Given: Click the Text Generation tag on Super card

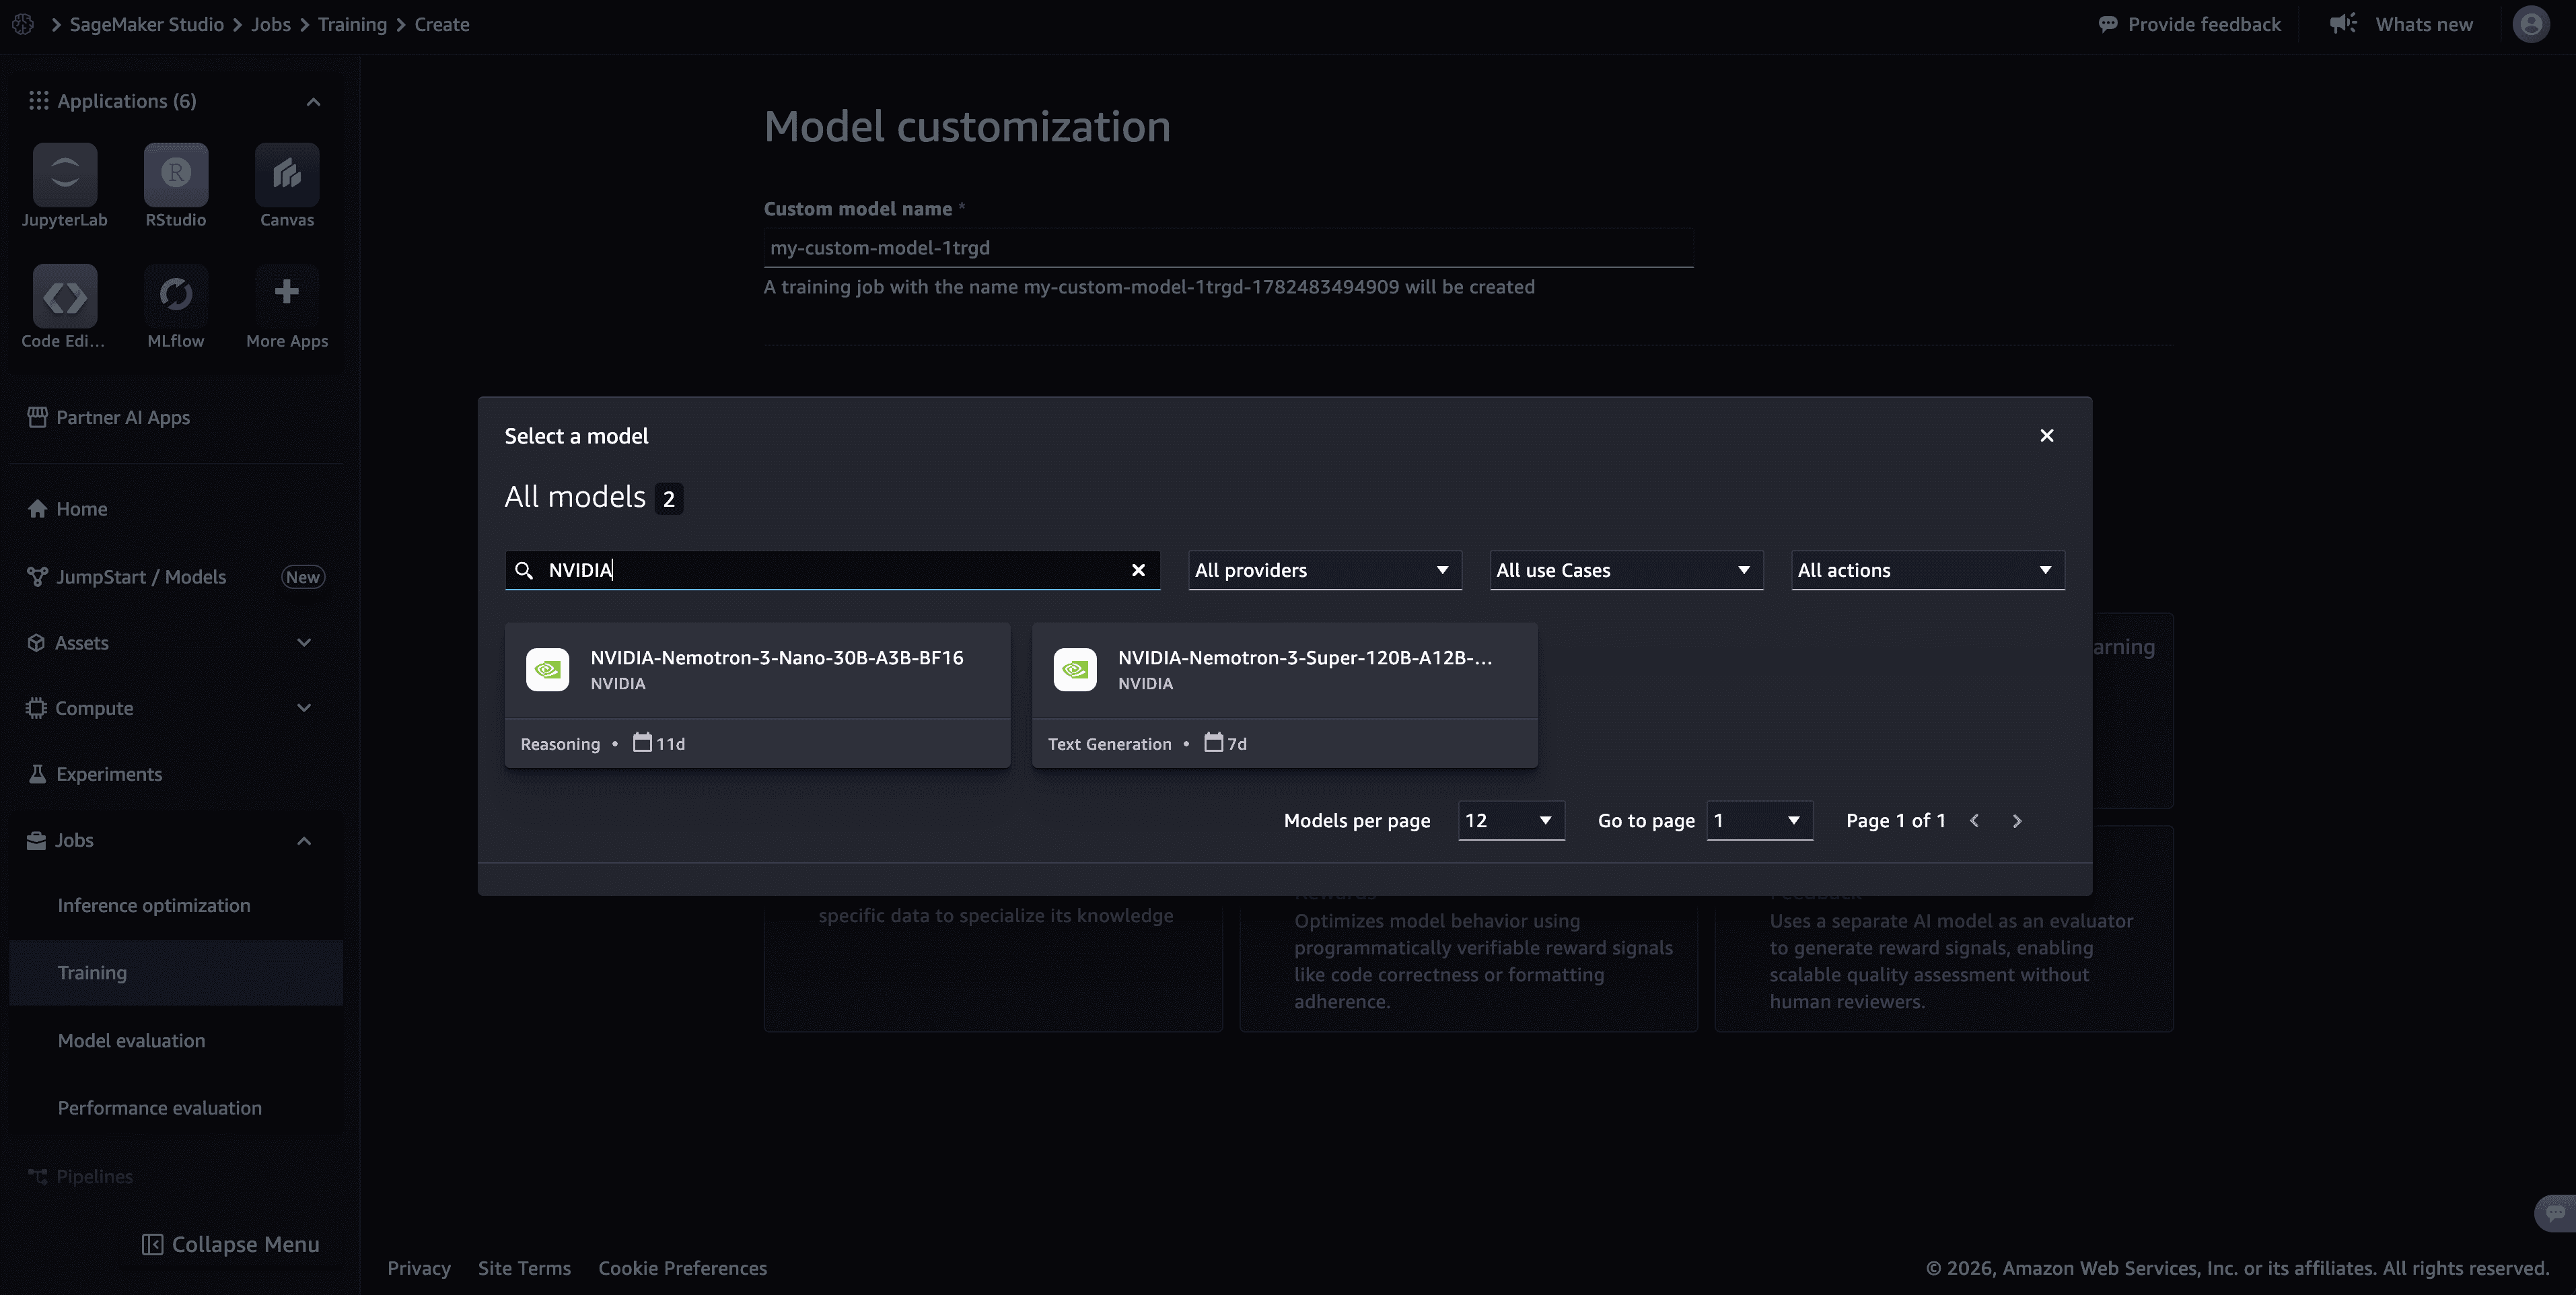Looking at the screenshot, I should click(1109, 744).
